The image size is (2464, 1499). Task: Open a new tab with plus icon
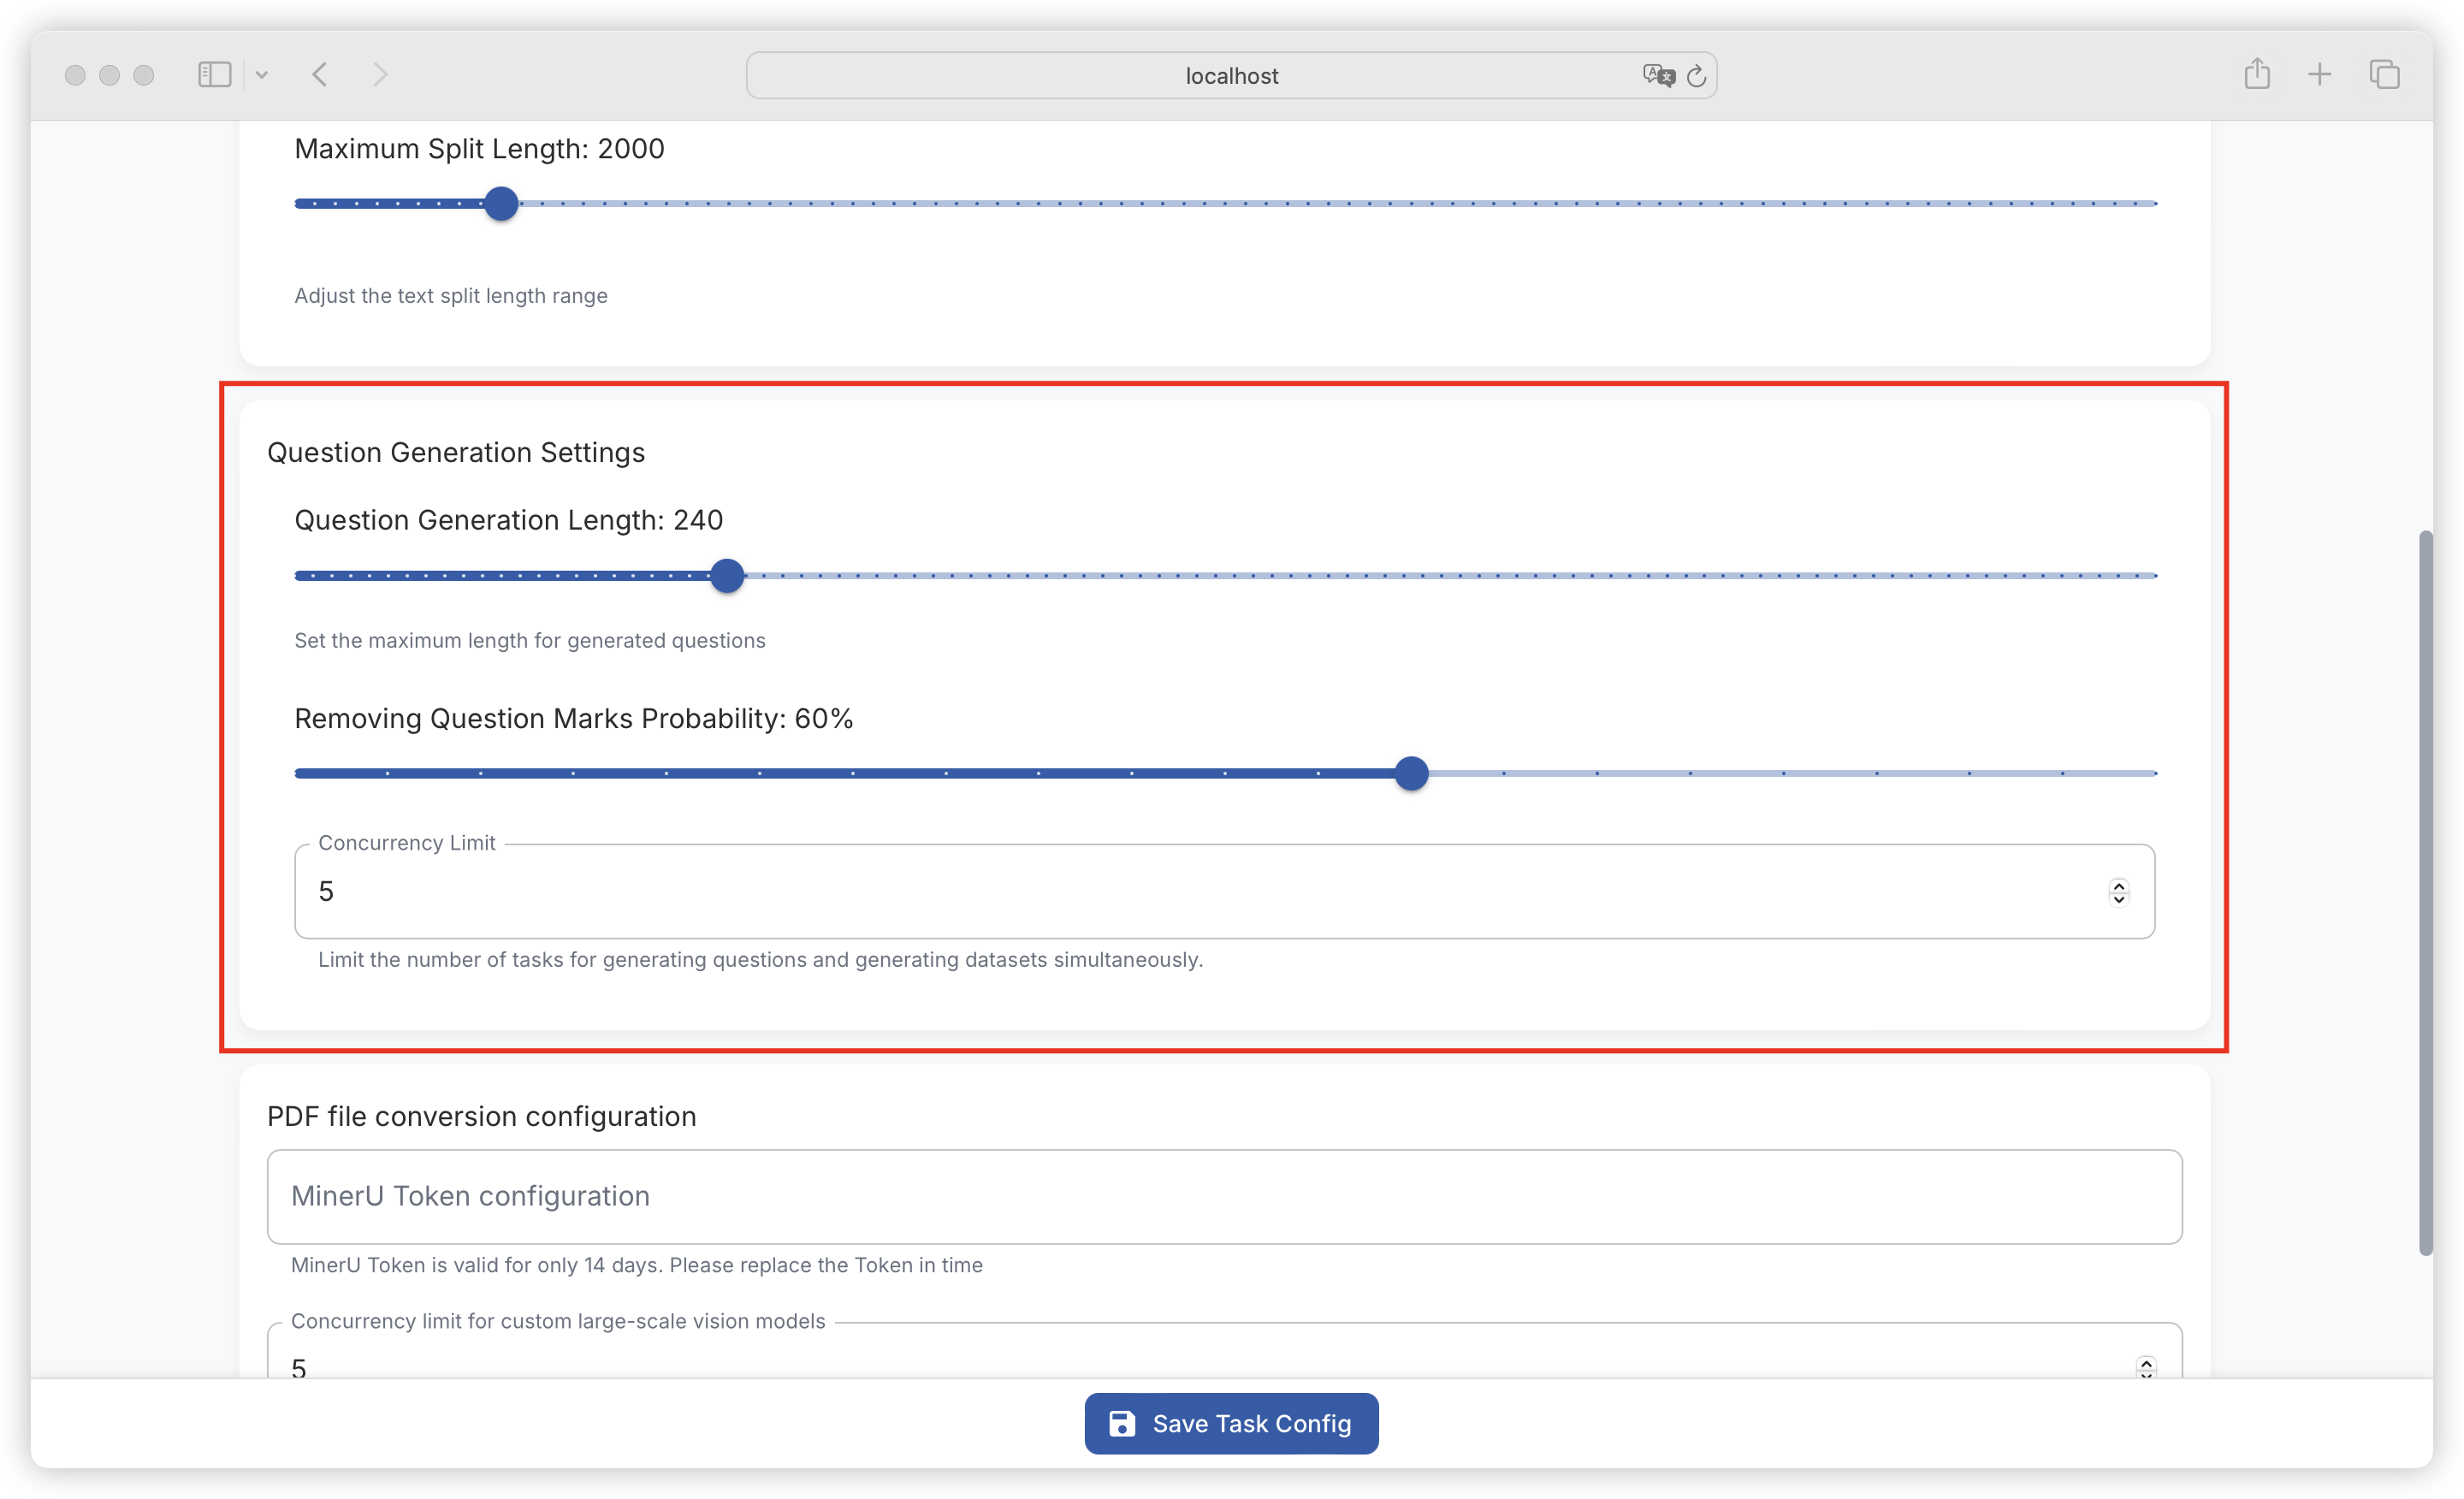[x=2319, y=74]
